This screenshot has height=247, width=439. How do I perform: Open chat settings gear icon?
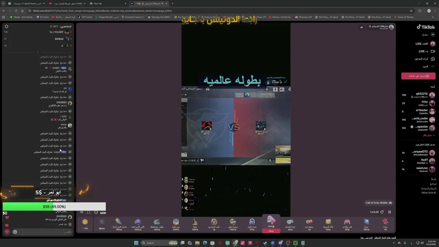(6, 26)
